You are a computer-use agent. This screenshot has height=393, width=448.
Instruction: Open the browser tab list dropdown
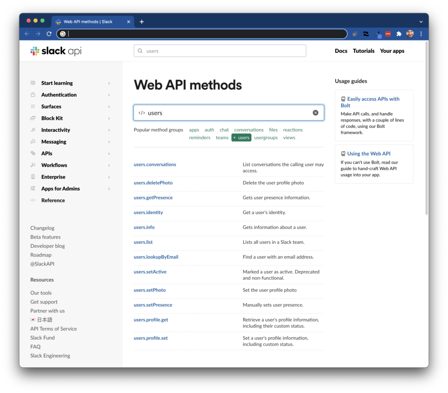click(421, 22)
